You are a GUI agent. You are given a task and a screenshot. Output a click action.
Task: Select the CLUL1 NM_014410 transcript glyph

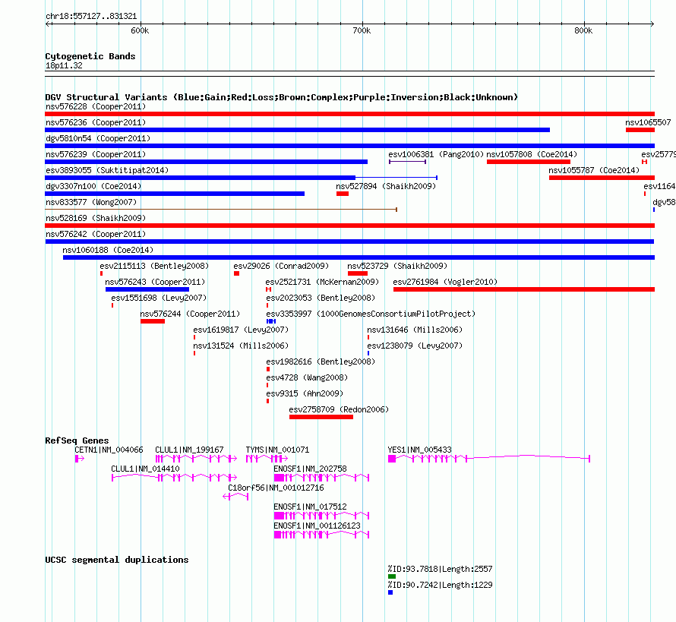[174, 478]
